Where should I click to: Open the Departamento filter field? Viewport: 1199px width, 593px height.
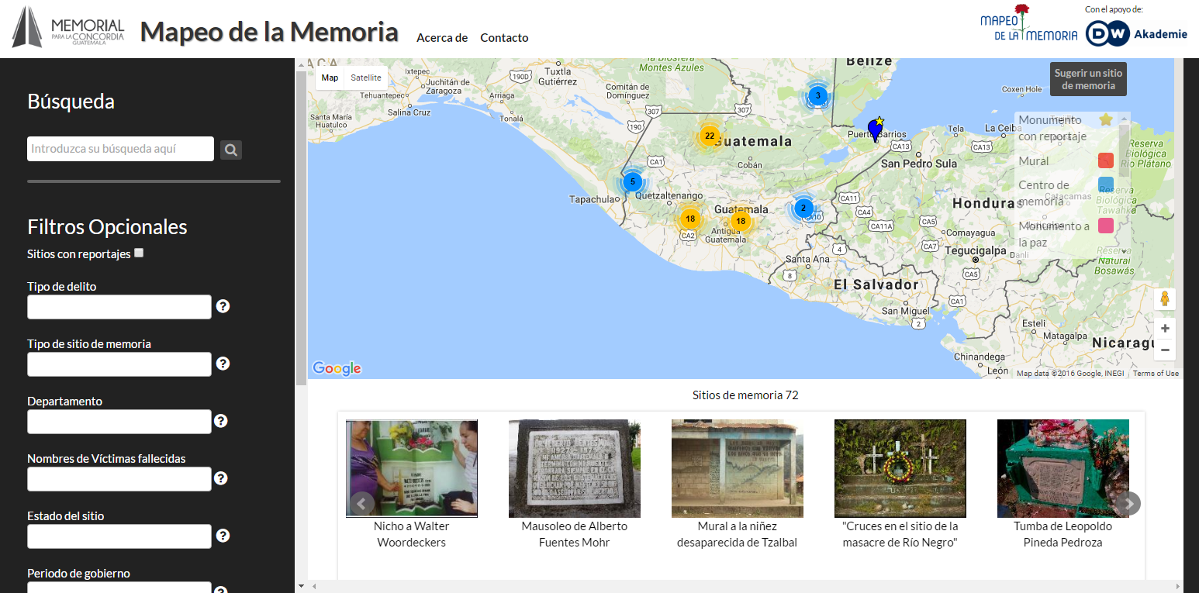[119, 422]
